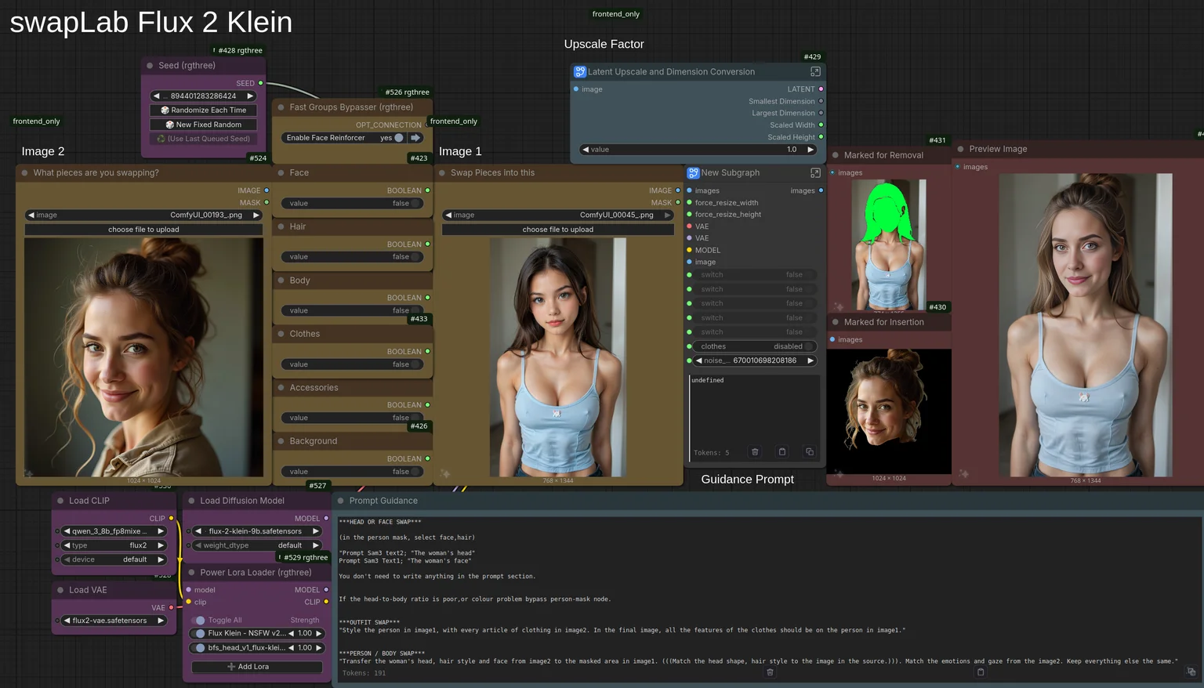
Task: Open the ComfyUI_00045_.png image selector
Action: click(x=558, y=215)
